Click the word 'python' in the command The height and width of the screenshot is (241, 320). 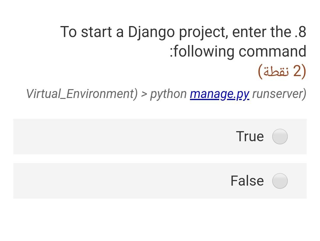[x=168, y=94]
